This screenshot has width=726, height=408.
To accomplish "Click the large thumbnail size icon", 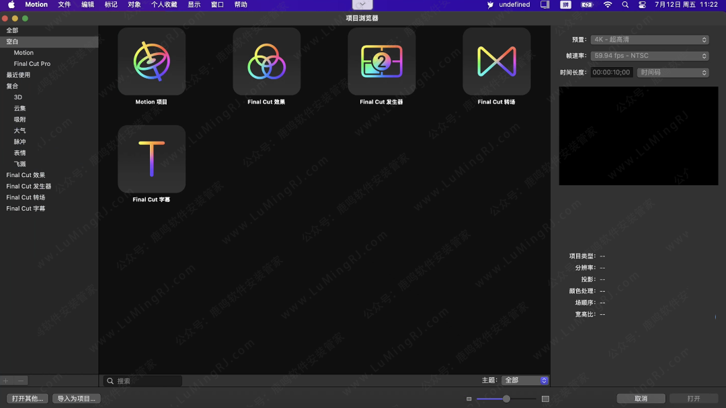I will pyautogui.click(x=545, y=399).
